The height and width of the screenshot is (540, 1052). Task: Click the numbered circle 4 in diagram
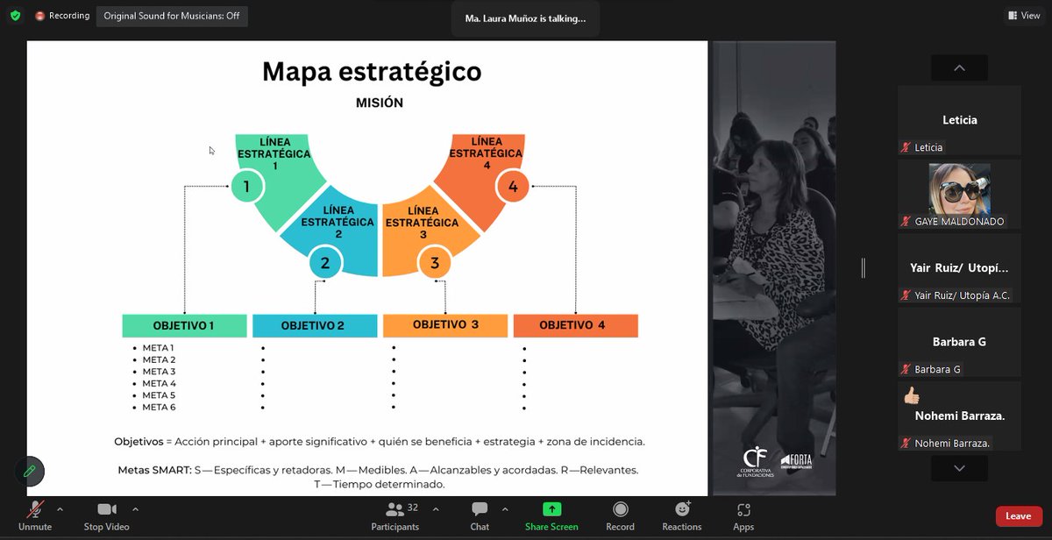coord(513,187)
